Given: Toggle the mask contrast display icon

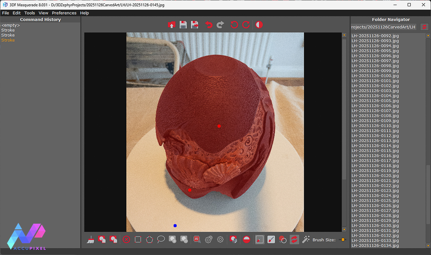Looking at the screenshot, I should pyautogui.click(x=259, y=25).
